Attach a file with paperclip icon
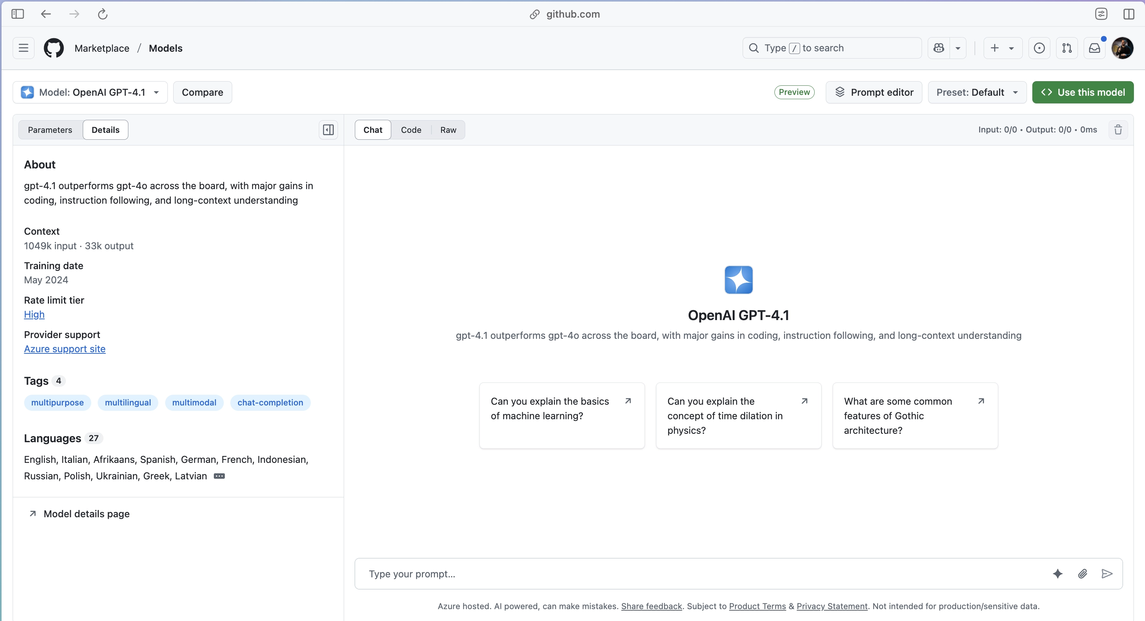1145x621 pixels. (1083, 574)
